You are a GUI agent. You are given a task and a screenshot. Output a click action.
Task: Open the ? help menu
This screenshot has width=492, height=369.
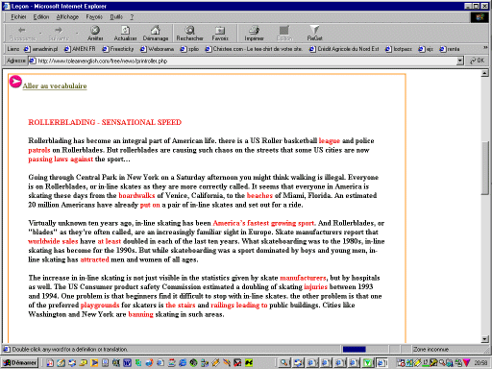132,17
